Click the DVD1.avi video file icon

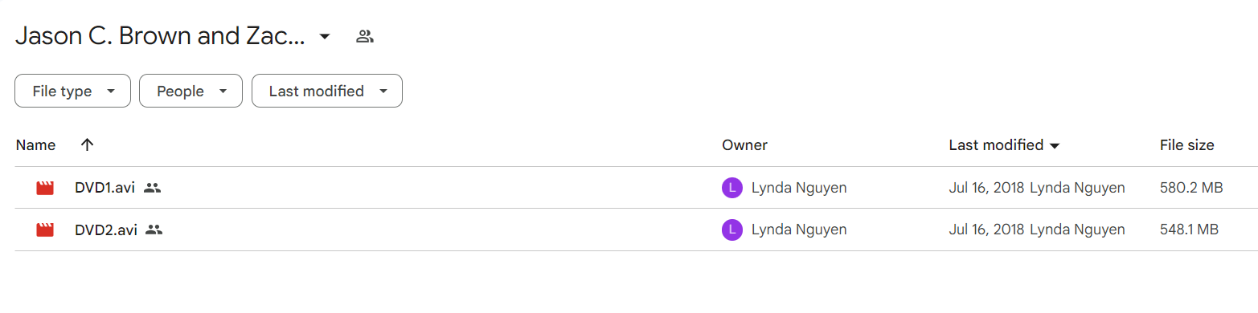point(45,188)
